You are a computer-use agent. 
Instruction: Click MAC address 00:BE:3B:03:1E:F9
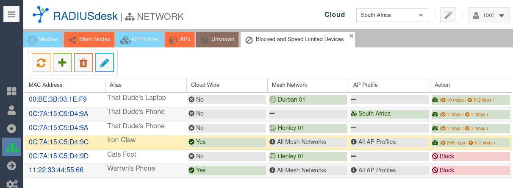tap(58, 100)
